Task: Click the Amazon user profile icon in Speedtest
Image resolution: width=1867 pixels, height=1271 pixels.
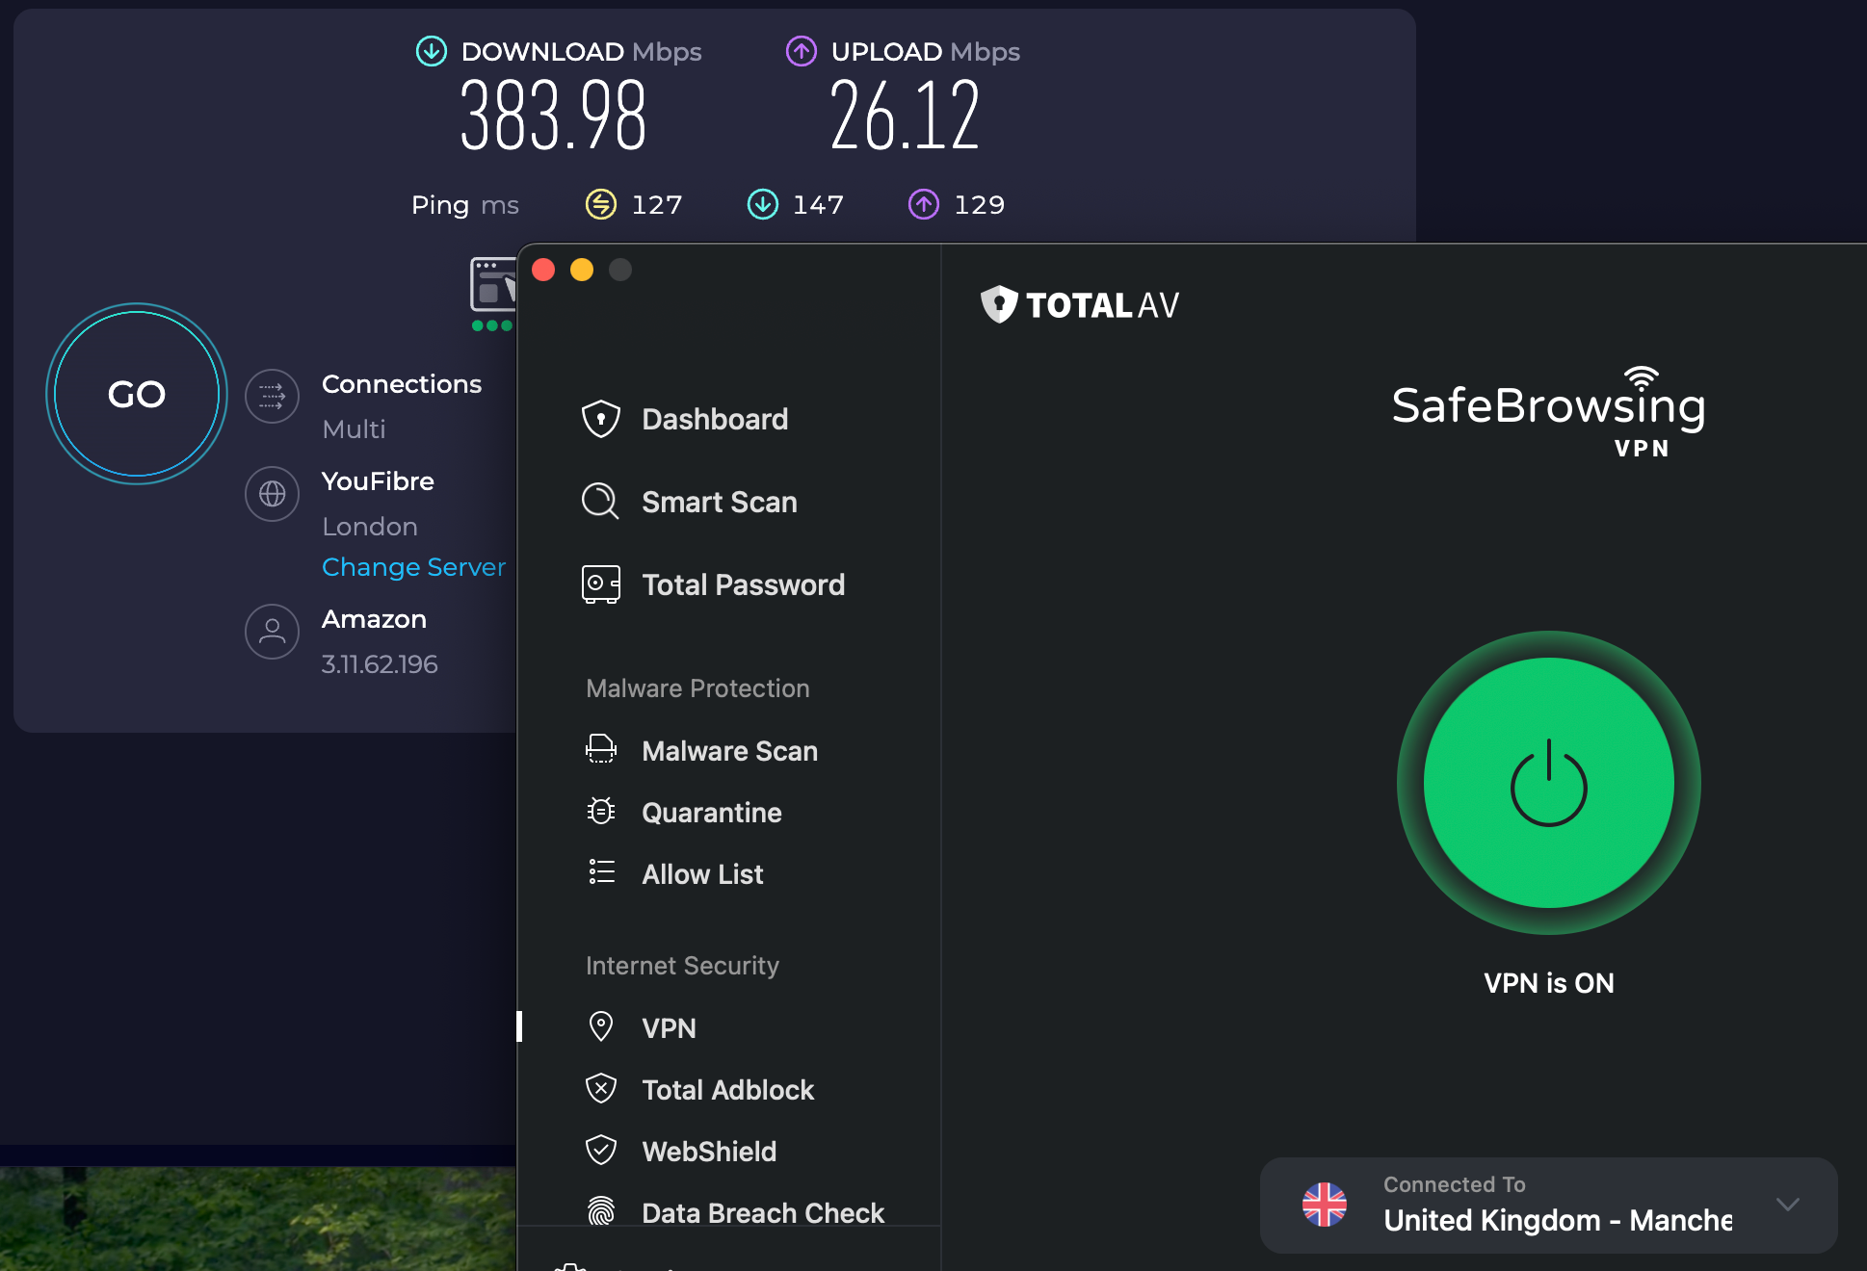Action: click(x=273, y=632)
